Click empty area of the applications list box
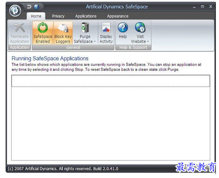Viewport: 219px width, 178px height. 111,123
